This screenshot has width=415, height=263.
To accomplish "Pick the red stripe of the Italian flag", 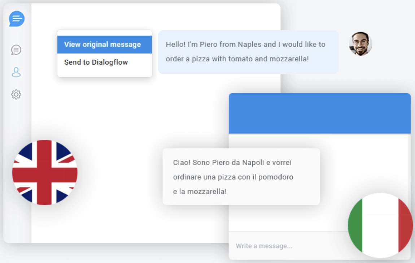I will click(405, 225).
